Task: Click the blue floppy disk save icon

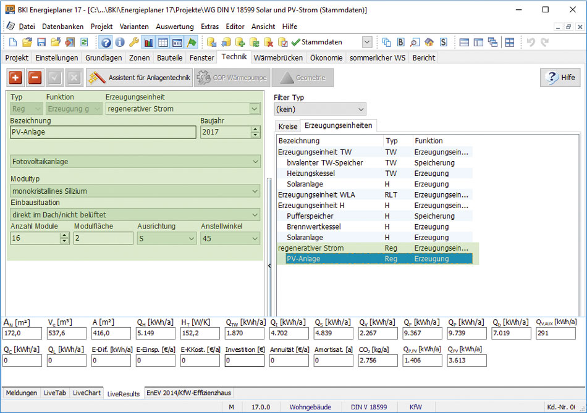Action: click(41, 42)
